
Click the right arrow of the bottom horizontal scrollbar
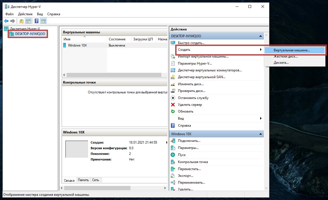(165, 188)
